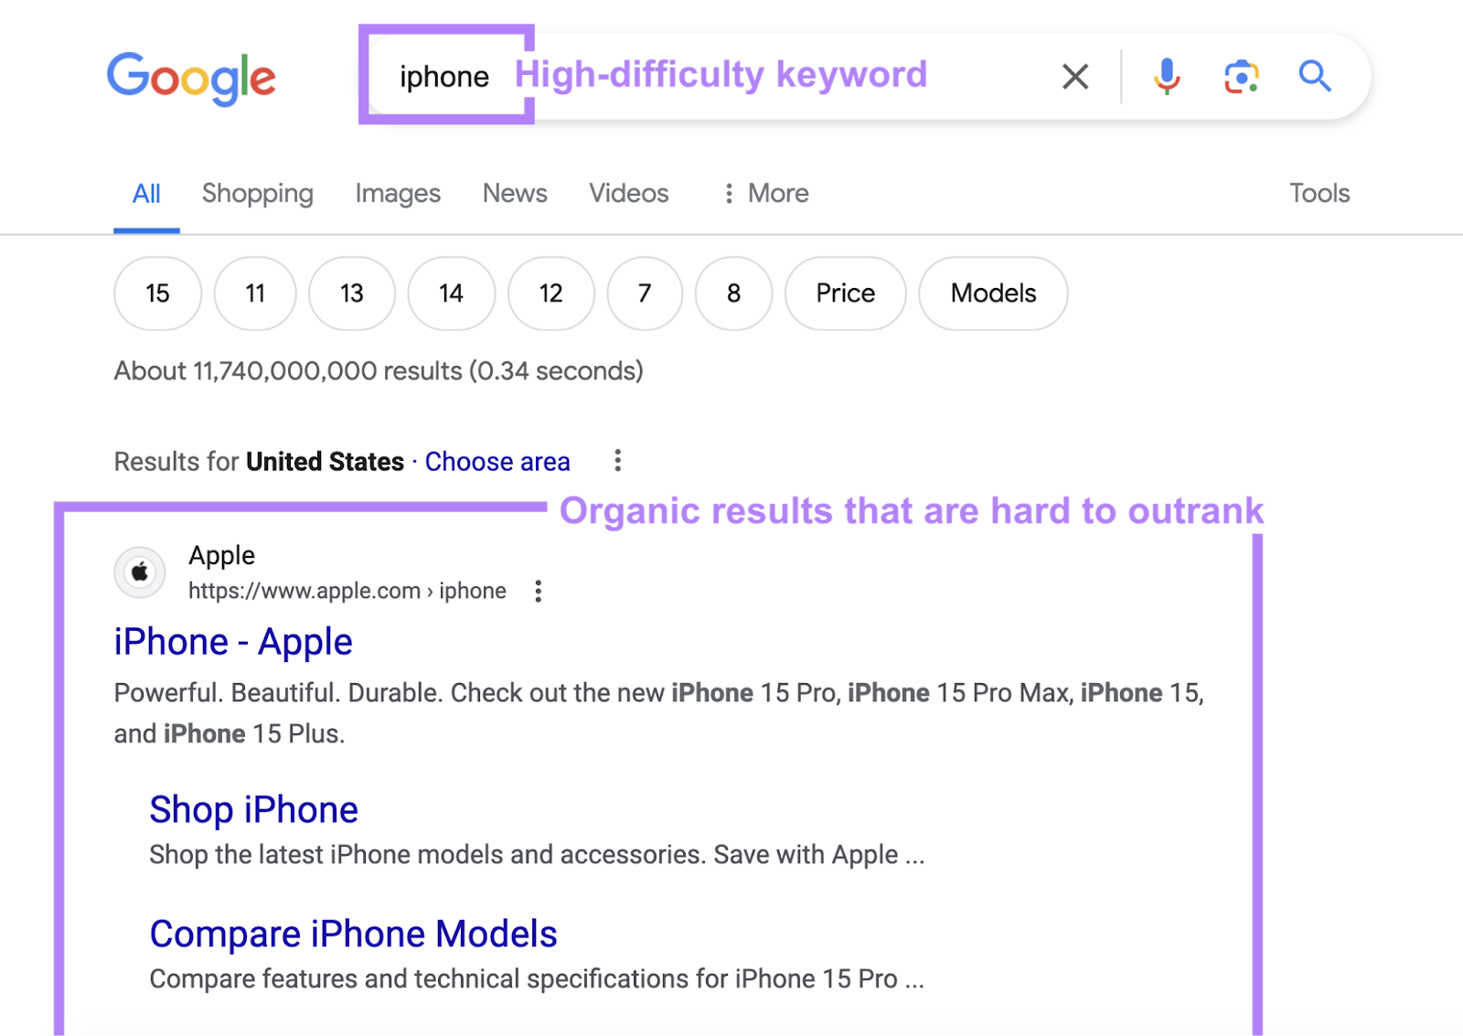Click the search magnifier icon
The height and width of the screenshot is (1036, 1463).
[x=1315, y=77]
